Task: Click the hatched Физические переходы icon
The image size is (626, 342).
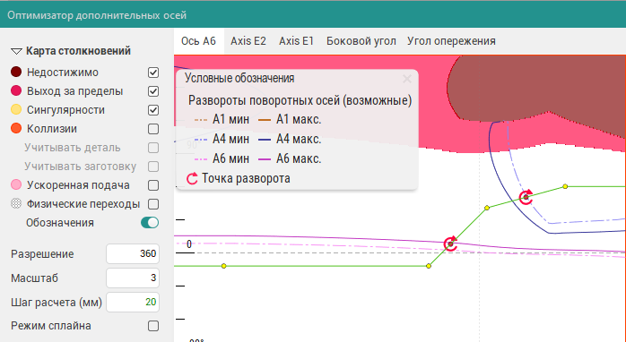Action: click(x=16, y=204)
